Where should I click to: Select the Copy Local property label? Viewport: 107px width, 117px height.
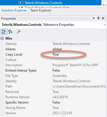[x=14, y=54]
